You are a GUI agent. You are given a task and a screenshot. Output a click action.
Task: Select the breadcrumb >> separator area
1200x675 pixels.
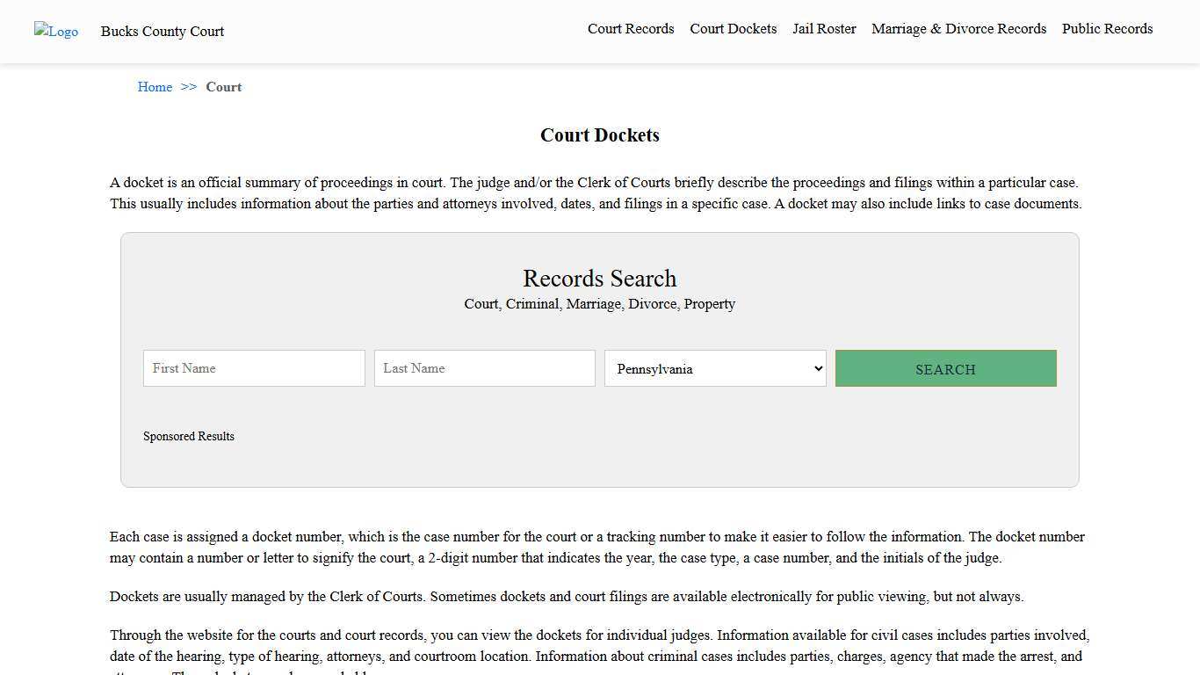187,87
